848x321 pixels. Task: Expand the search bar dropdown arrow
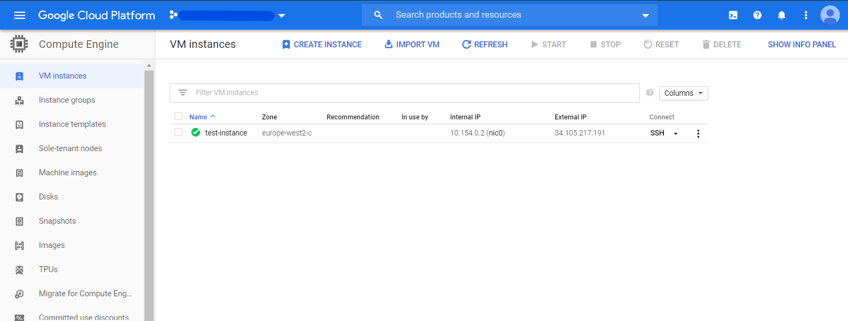[645, 16]
